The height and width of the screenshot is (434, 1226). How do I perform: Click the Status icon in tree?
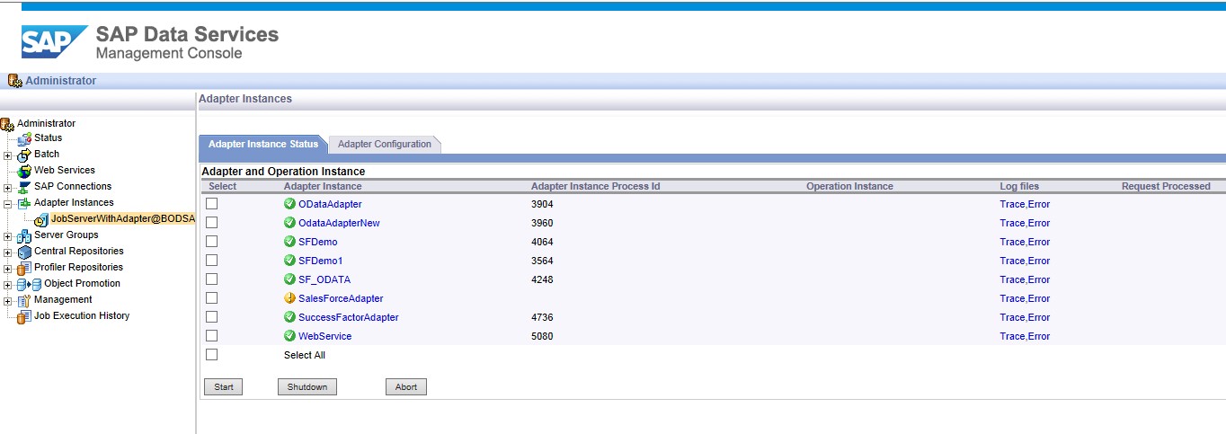click(x=24, y=138)
